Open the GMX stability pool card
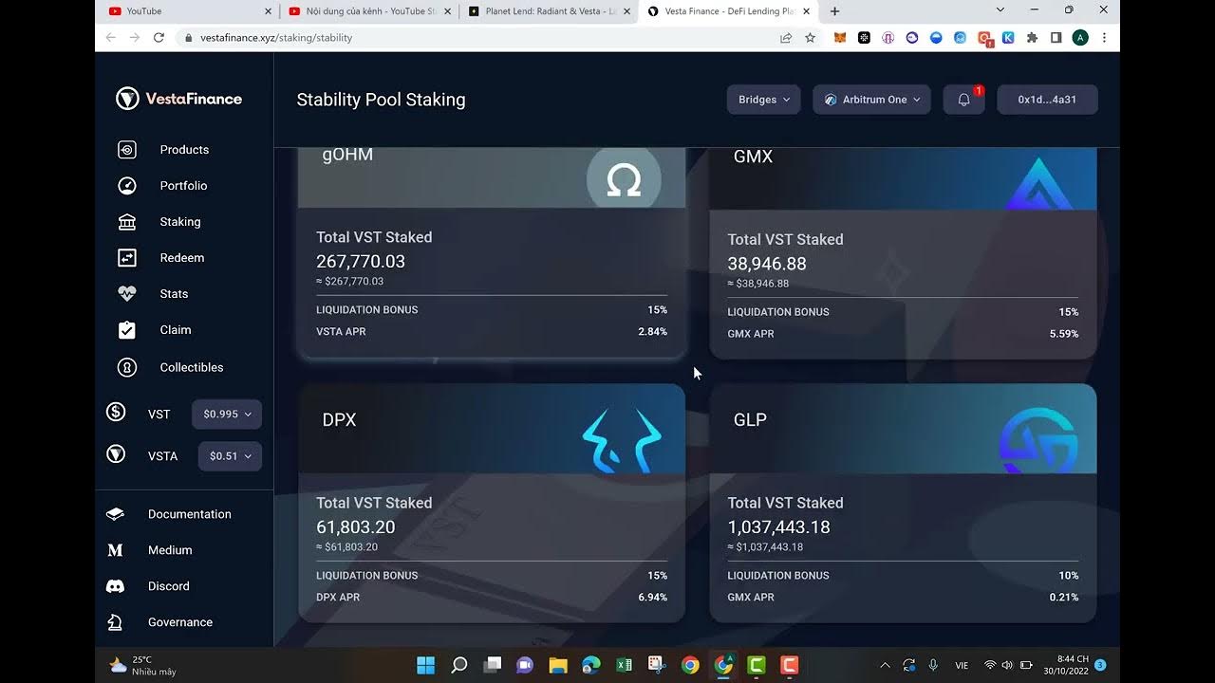1215x683 pixels. coord(903,253)
